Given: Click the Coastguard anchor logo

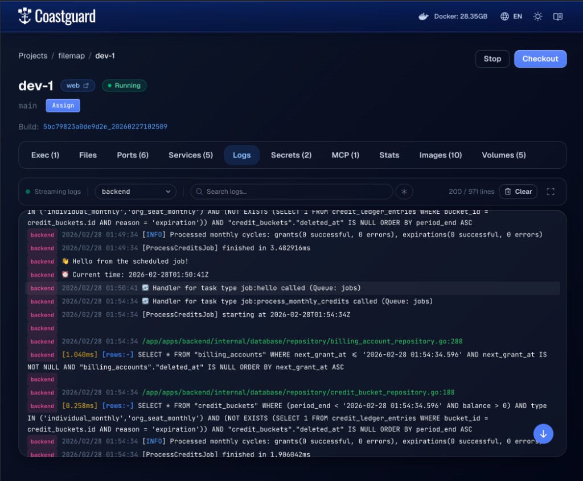Looking at the screenshot, I should pos(24,16).
